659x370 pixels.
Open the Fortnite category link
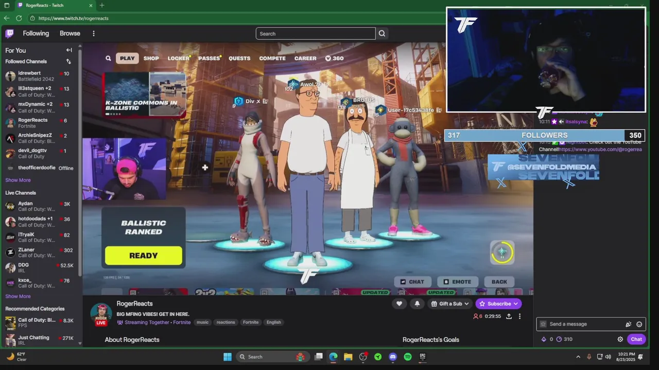coord(182,322)
